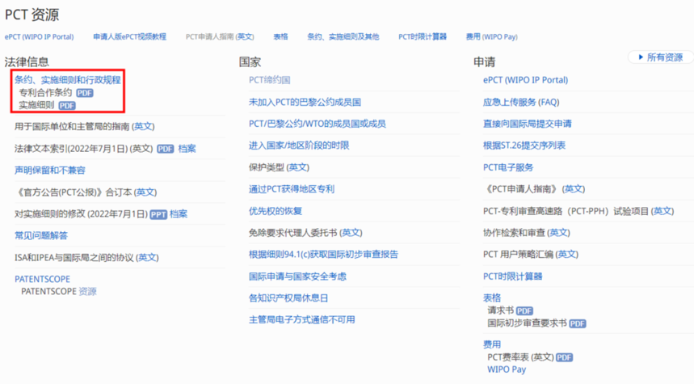694x384 pixels.
Task: Click the 所有资源 button with arrow
Action: coord(660,57)
